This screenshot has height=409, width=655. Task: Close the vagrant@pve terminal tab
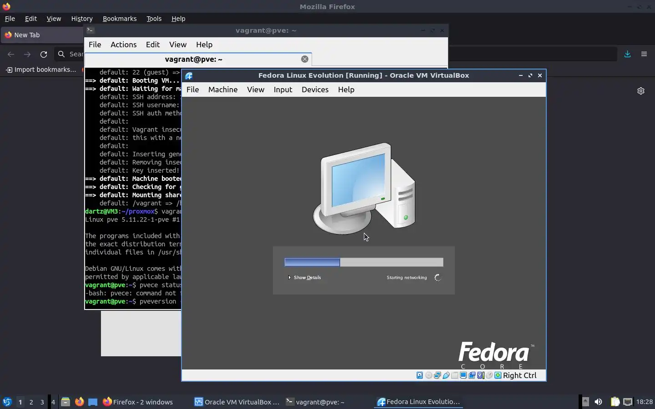click(305, 59)
